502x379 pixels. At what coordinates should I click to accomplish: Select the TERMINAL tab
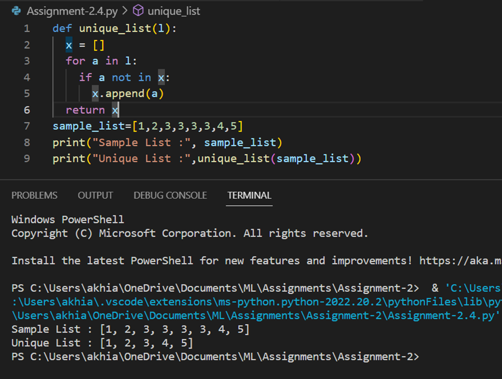tap(249, 195)
